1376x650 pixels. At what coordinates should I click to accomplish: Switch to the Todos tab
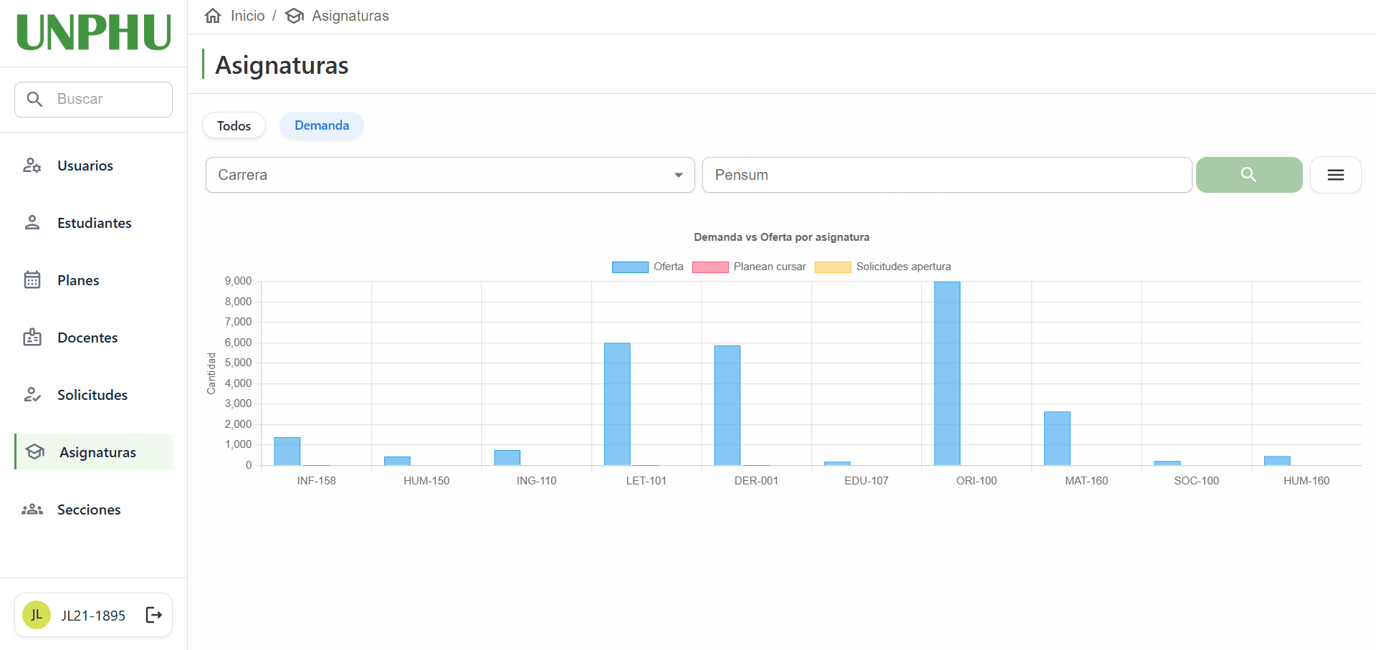(x=234, y=126)
